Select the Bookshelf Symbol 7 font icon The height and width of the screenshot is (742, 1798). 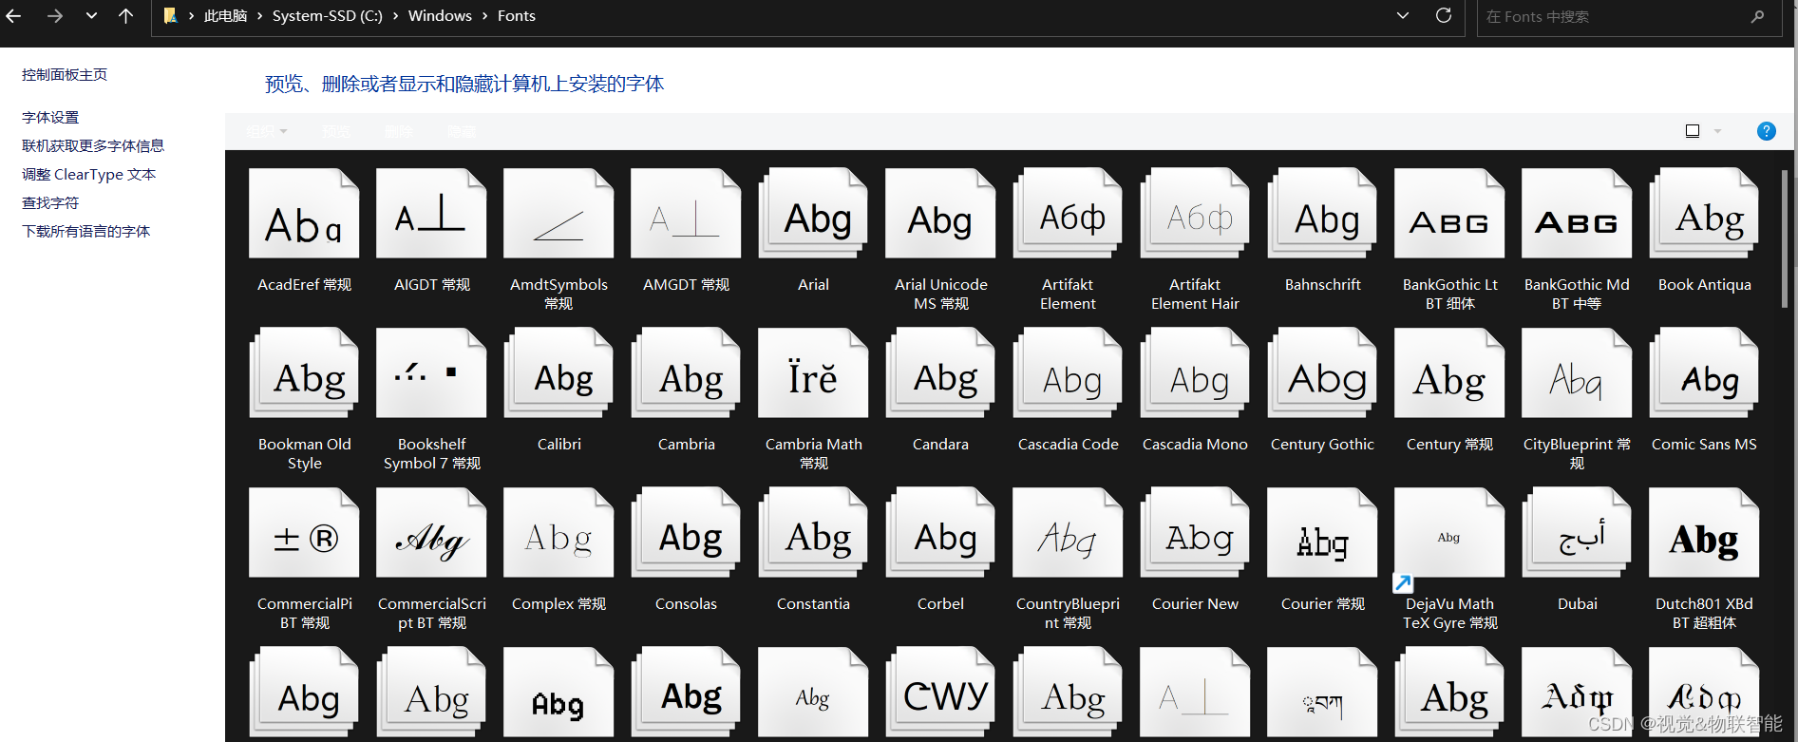pos(431,373)
